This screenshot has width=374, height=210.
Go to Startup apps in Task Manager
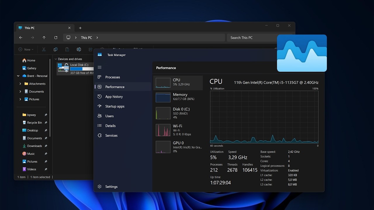[x=123, y=106]
